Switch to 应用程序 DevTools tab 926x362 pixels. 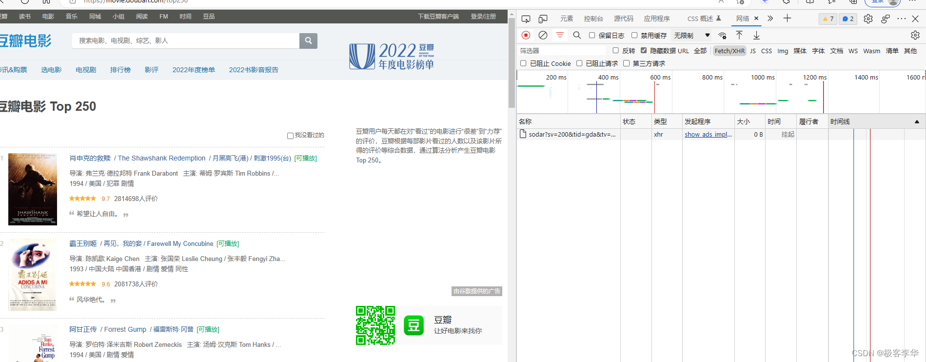click(x=657, y=19)
